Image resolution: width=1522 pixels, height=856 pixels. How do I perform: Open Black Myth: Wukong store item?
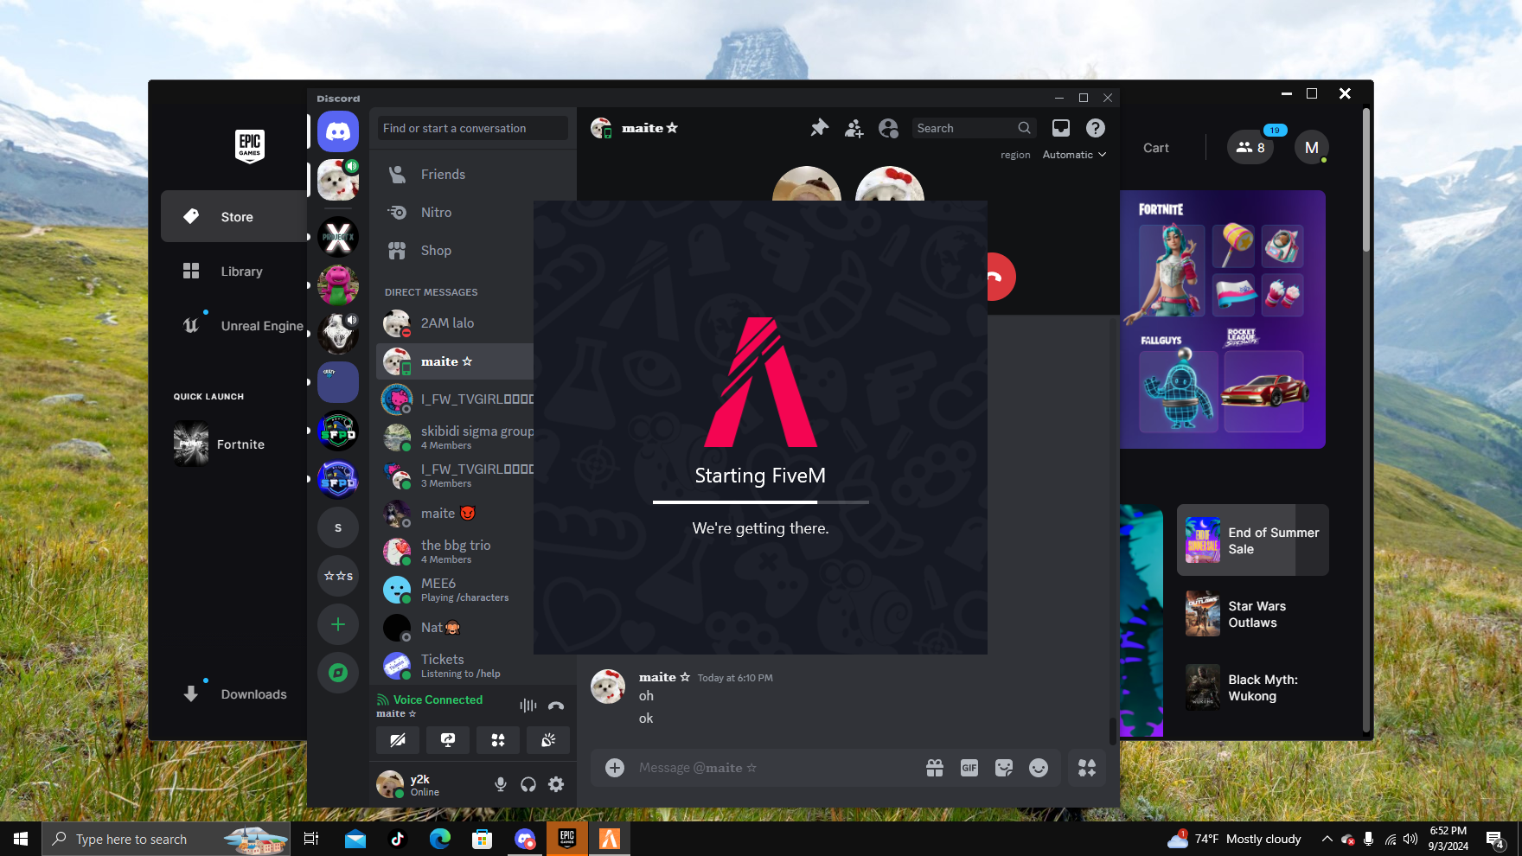(1253, 687)
